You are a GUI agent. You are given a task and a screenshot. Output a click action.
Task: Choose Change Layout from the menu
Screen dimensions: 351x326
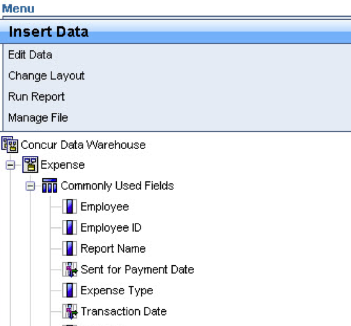[x=47, y=76]
